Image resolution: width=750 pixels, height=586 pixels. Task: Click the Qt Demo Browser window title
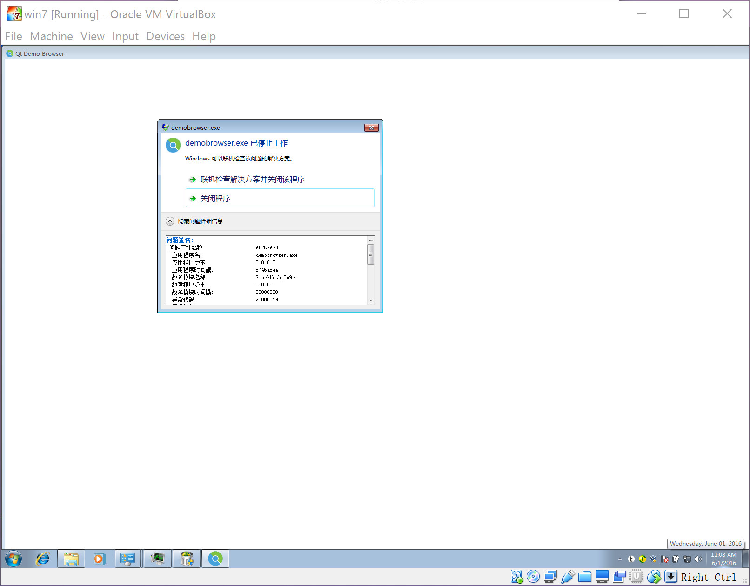[40, 54]
